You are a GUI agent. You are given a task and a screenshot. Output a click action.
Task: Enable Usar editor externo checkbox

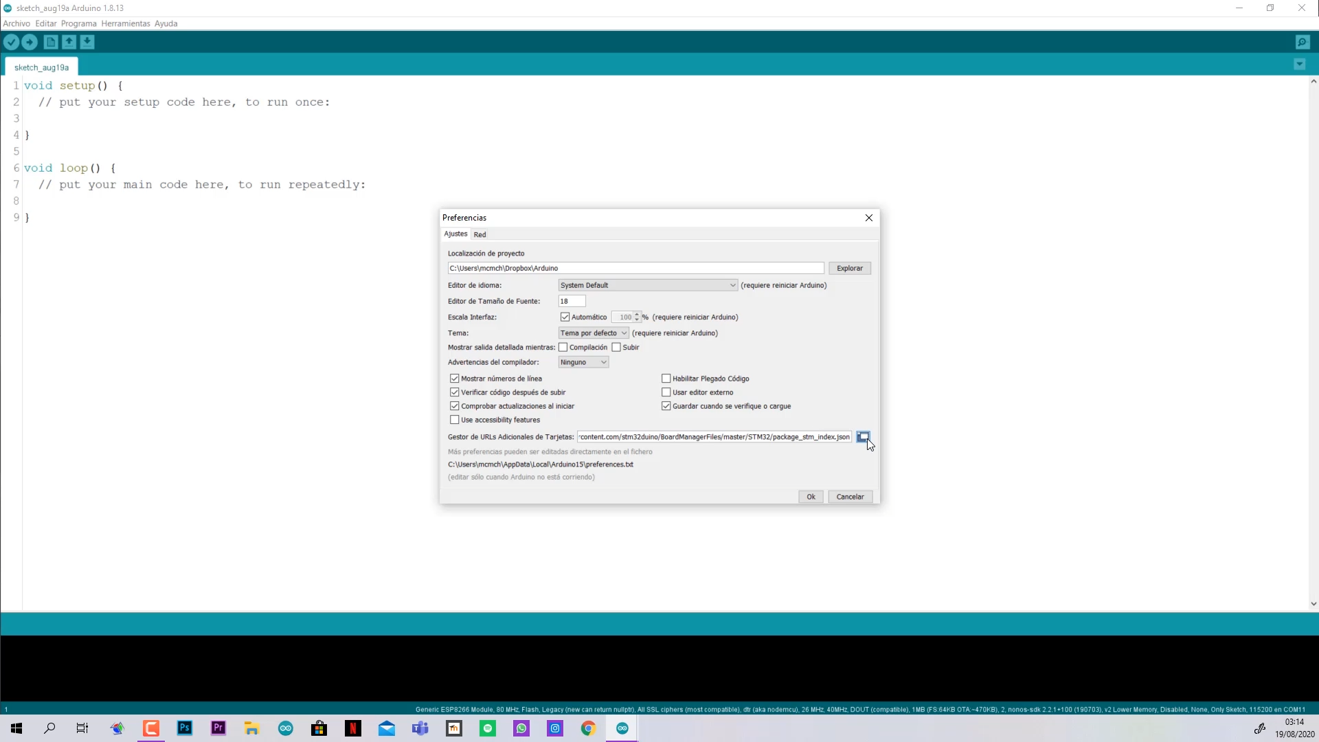pyautogui.click(x=666, y=392)
